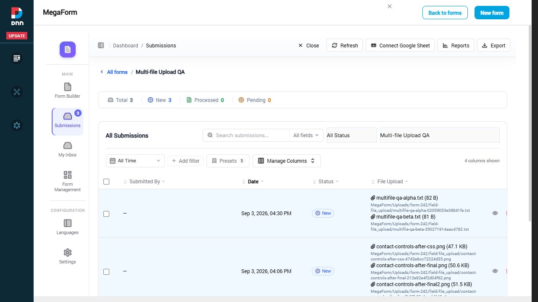Click the Refresh button

click(x=345, y=45)
